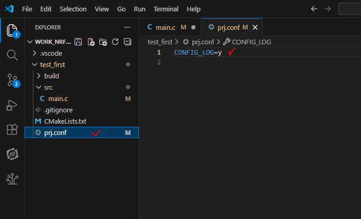Viewport: 361px width, 219px height.
Task: Click the EXPLORER panel title
Action: pyautogui.click(x=48, y=27)
